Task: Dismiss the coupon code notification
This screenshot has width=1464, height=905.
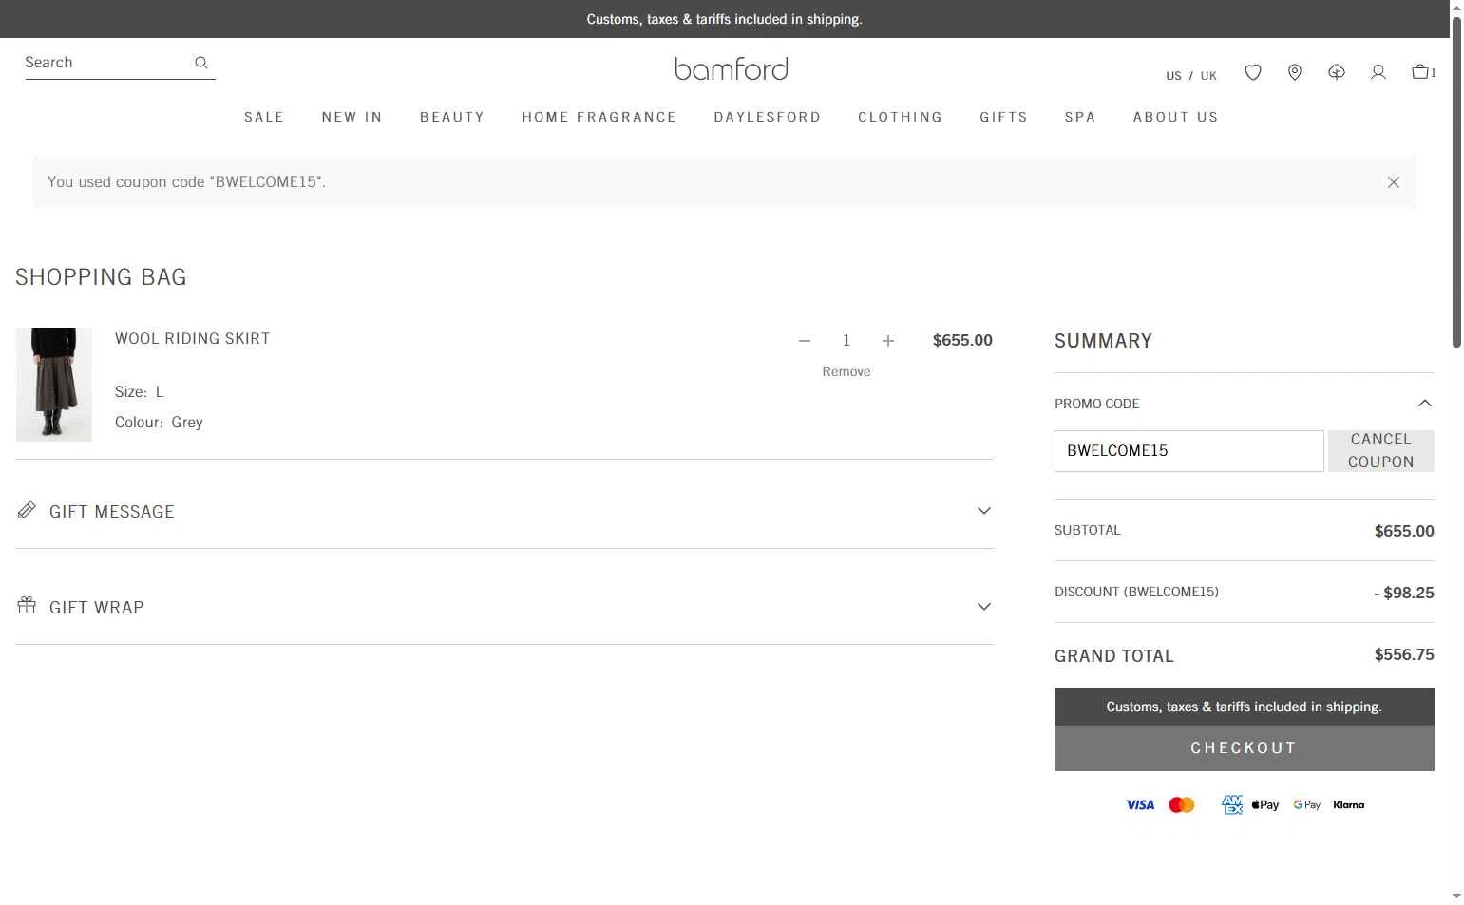Action: pos(1394,182)
